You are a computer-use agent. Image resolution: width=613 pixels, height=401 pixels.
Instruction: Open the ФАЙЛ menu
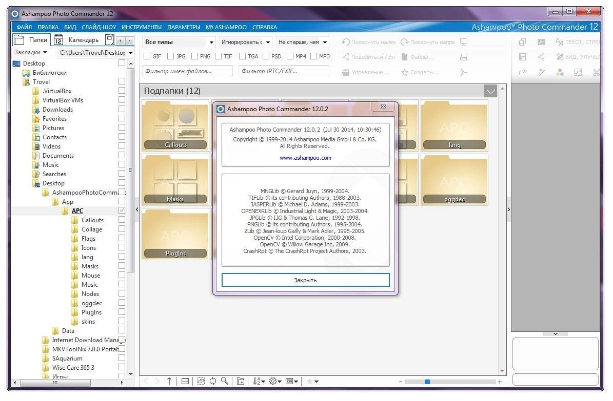click(24, 27)
